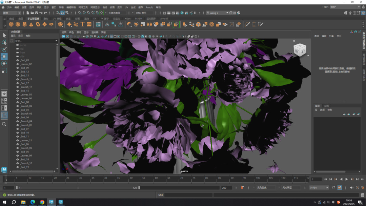Click the time range slider bar
The image size is (366, 206).
tap(78, 187)
